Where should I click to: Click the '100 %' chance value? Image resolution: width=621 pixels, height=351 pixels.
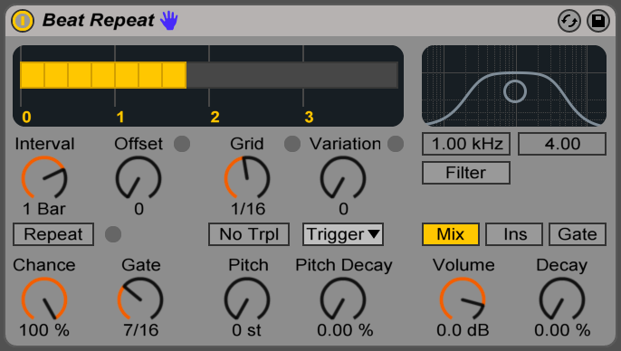tap(44, 330)
